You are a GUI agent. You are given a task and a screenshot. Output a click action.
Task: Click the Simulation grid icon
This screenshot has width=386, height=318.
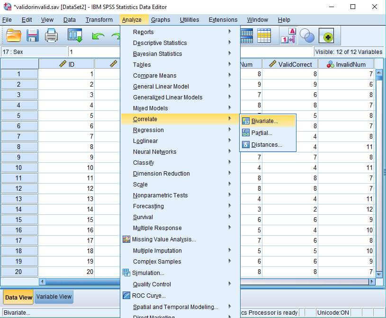(x=126, y=273)
